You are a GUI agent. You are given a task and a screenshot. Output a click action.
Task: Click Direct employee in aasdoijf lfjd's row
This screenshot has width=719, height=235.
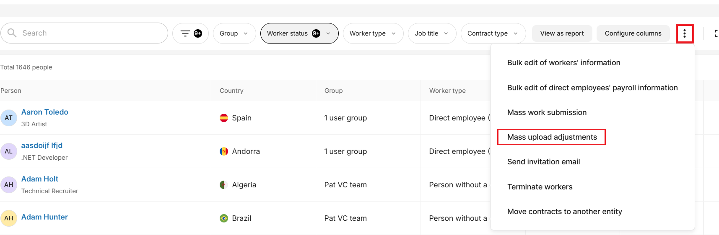tap(459, 151)
